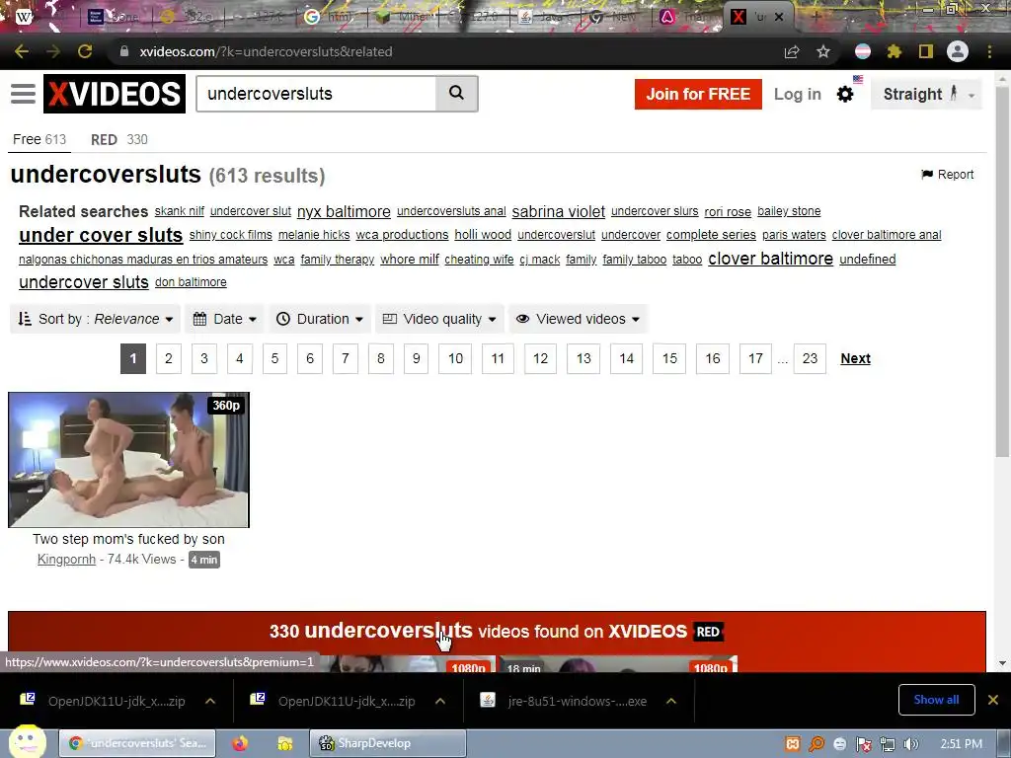1011x758 pixels.
Task: Open the Date filter dropdown
Action: 224,319
